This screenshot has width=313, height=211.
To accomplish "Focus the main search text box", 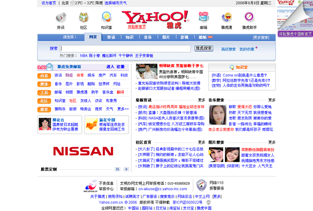I will 126,49.
